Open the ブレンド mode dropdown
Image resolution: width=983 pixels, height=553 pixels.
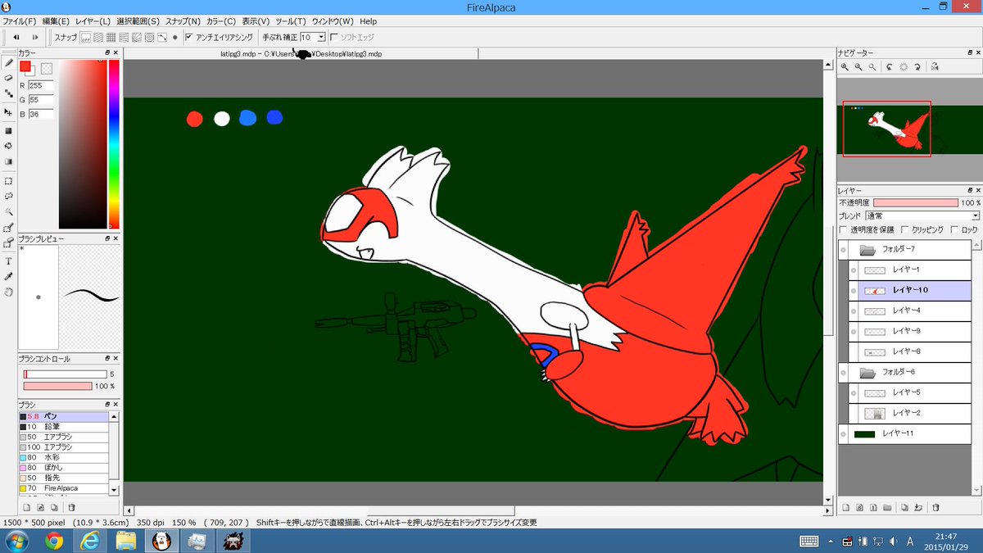click(x=922, y=215)
